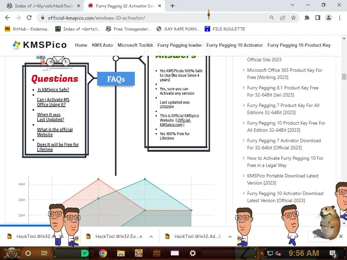This screenshot has width=347, height=260.
Task: Click the 'Is KMSpico Safe?' question link
Action: 53,89
